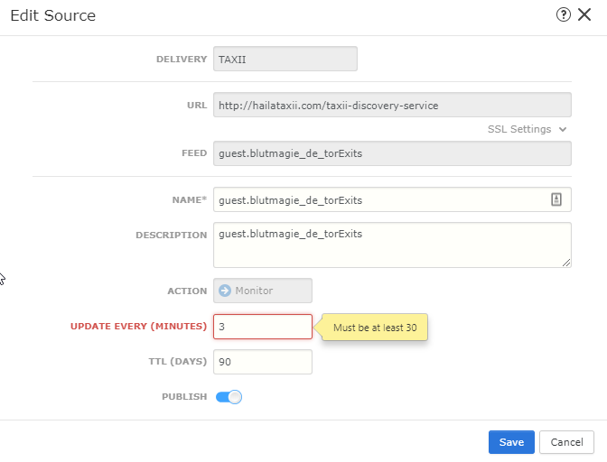This screenshot has height=462, width=607.
Task: Click the contact card icon in Name field
Action: point(556,199)
